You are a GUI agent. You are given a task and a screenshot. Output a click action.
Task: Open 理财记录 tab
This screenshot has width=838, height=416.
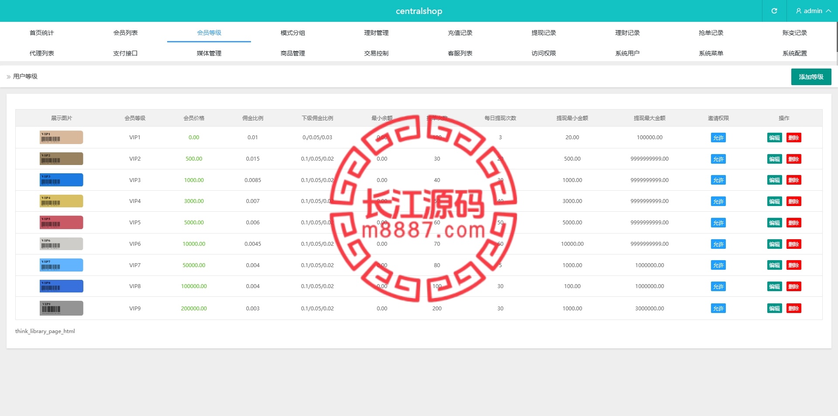click(x=627, y=33)
